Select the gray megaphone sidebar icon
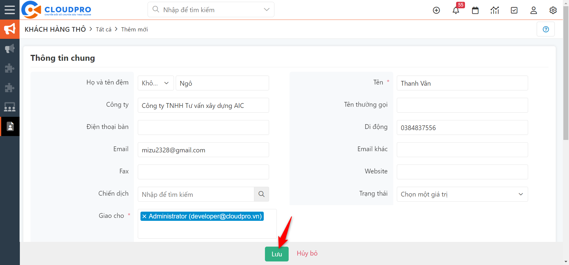Viewport: 569px width, 265px height. point(10,49)
